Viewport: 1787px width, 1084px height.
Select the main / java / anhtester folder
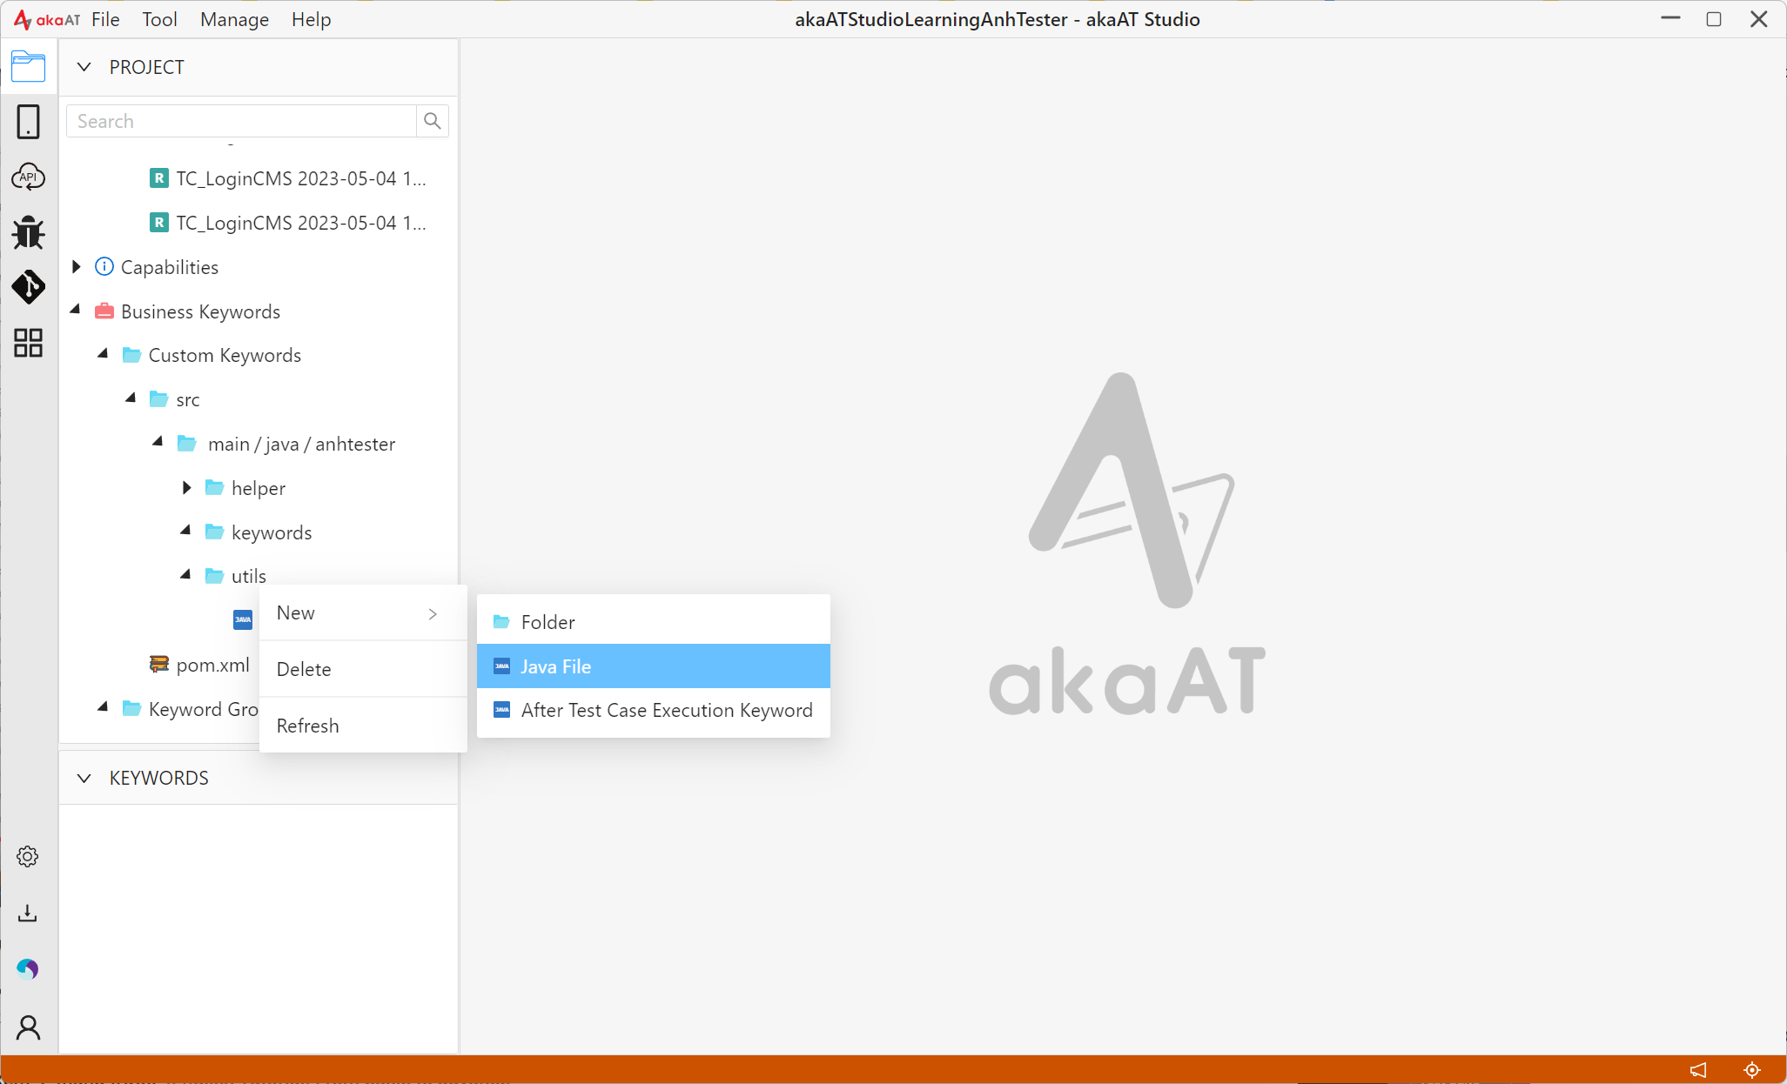tap(300, 444)
